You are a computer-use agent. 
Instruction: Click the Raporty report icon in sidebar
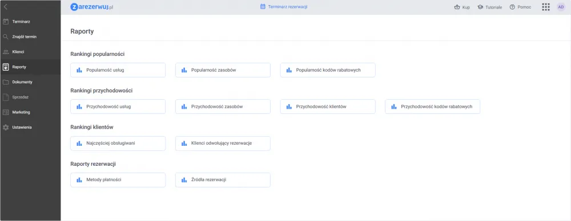6,67
